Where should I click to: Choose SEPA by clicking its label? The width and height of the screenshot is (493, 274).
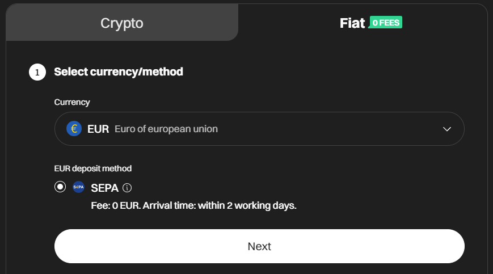tap(105, 188)
